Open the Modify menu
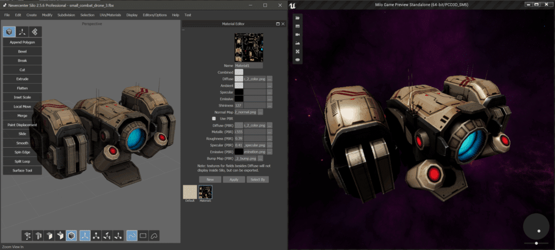 47,15
